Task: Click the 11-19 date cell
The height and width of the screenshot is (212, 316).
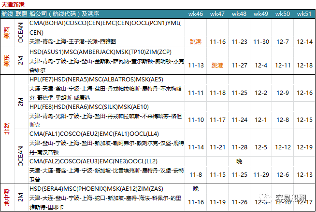Action: tap(217, 202)
